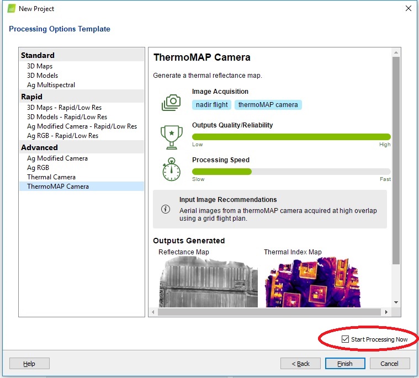This screenshot has height=378, width=419.
Task: Select the 3D Models template
Action: (82, 76)
